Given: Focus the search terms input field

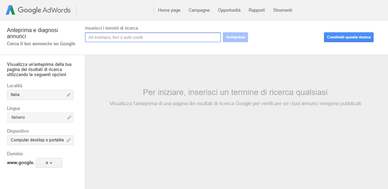Looking at the screenshot, I should [153, 37].
